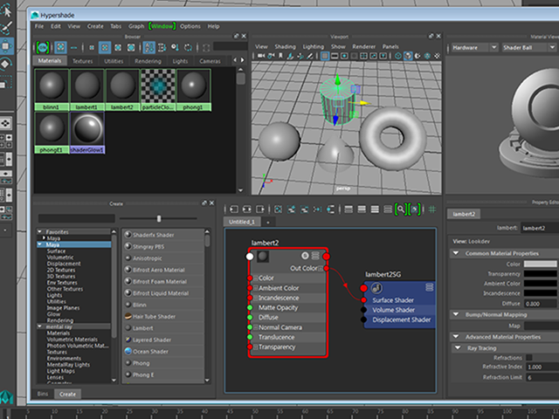
Task: Toggle the Viewport grid display icon
Action: tap(325, 56)
